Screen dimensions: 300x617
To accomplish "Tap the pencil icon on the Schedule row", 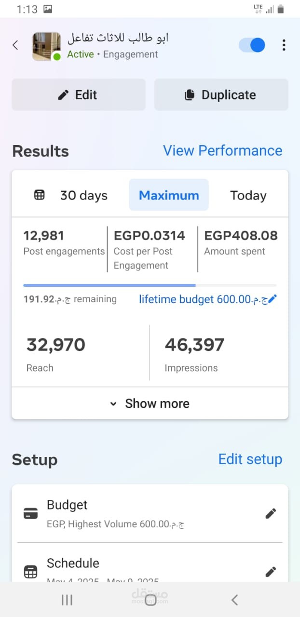I will click(271, 572).
